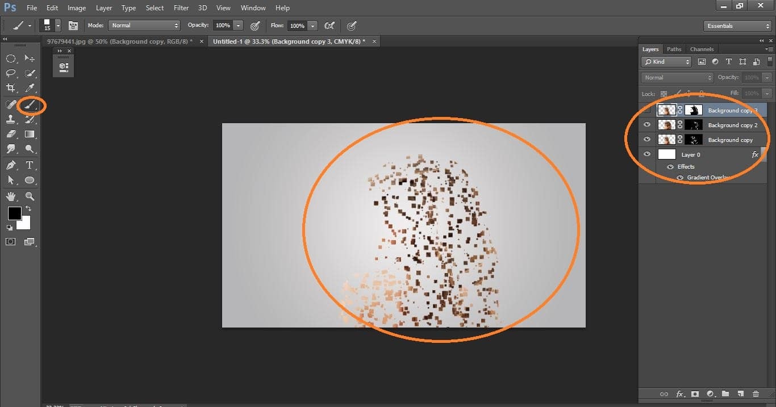Switch to the Channels tab
The image size is (776, 407).
702,49
